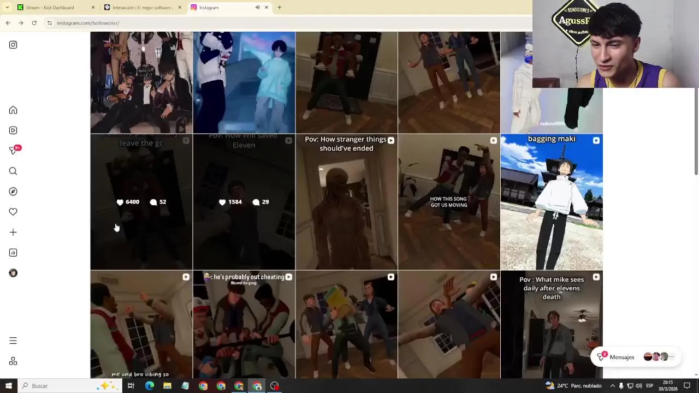Close the Instagram tab
The width and height of the screenshot is (699, 393).
[x=266, y=8]
